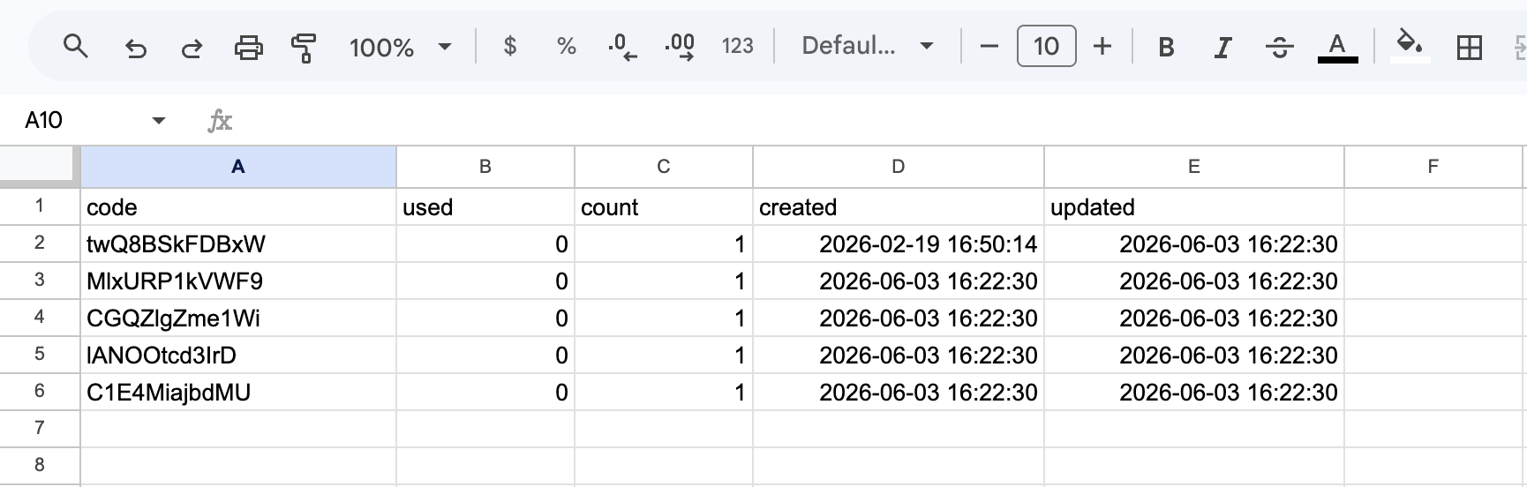1527x487 pixels.
Task: Select cell containing lANOOtcd3IrD
Action: click(238, 355)
